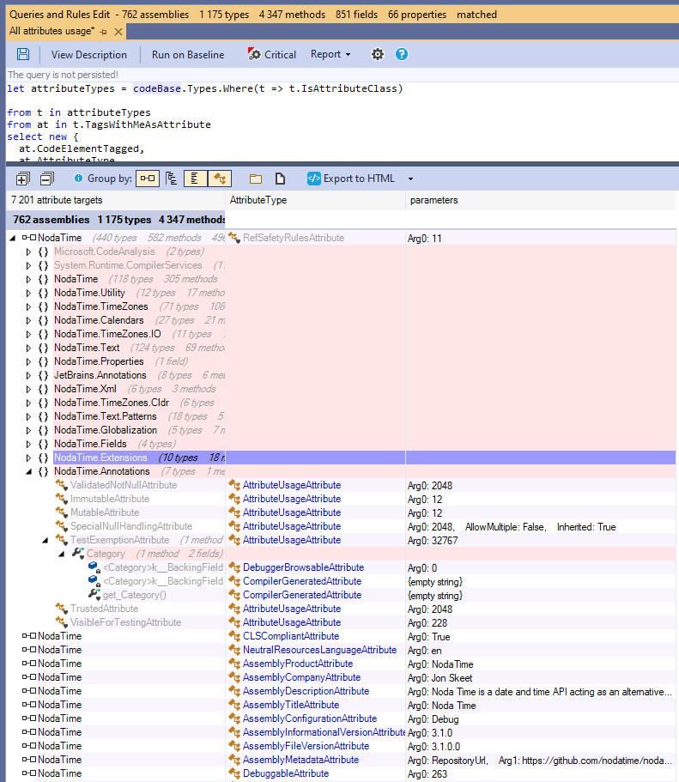Viewport: 679px width, 782px height.
Task: Expand all rows with plus icon
Action: 23,179
